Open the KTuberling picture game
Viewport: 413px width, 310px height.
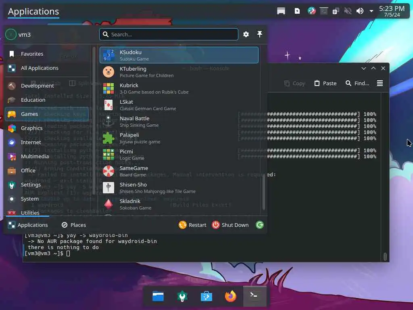click(x=179, y=72)
